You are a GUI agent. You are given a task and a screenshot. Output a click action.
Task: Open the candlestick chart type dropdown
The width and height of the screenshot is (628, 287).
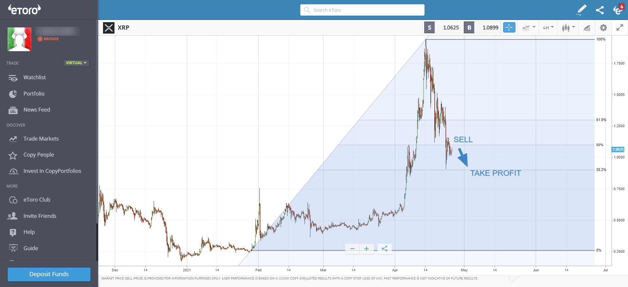tap(568, 28)
